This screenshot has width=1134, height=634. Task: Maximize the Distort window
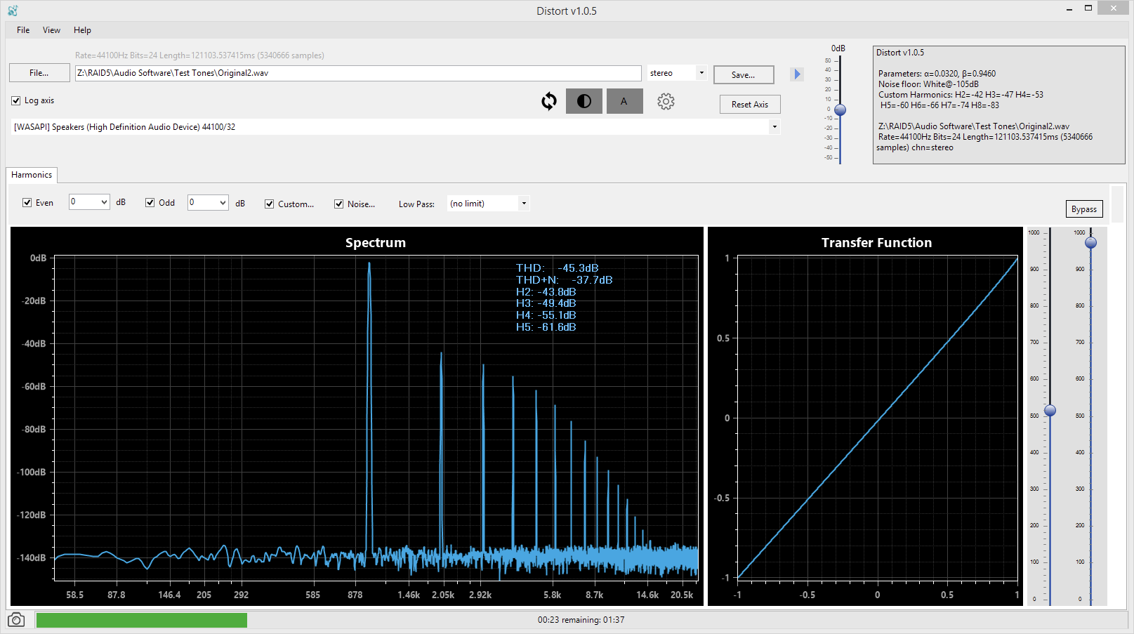[x=1088, y=8]
